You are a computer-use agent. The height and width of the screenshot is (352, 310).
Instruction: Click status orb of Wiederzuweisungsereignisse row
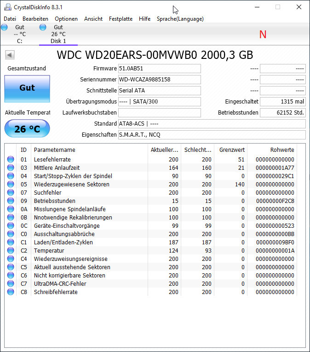(x=11, y=259)
